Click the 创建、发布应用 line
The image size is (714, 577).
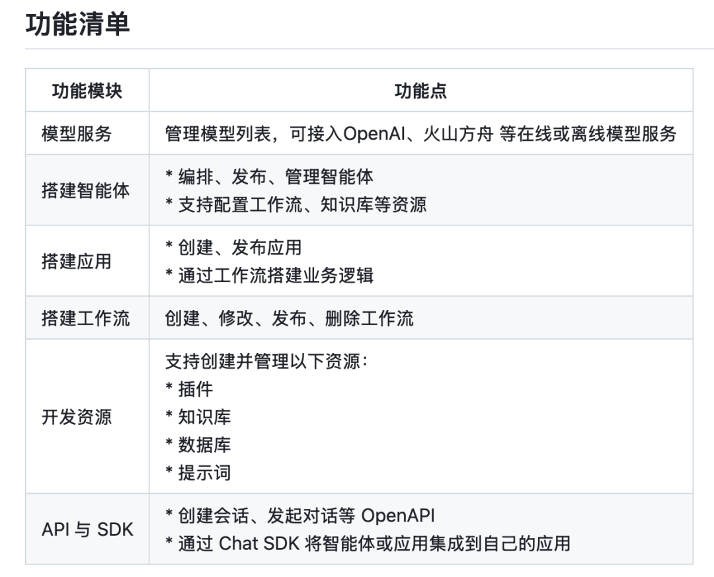coord(234,247)
